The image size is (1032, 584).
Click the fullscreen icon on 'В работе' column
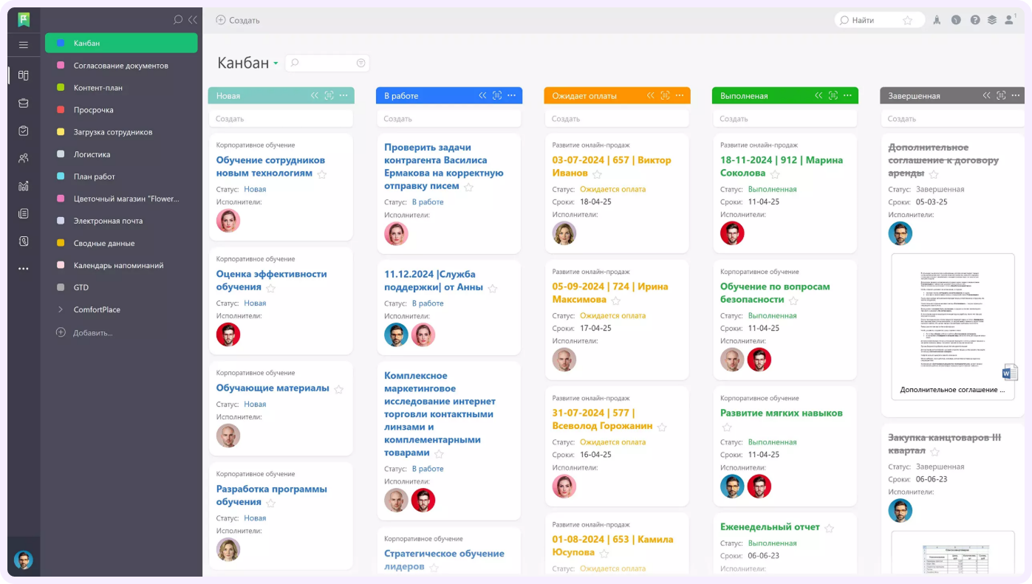tap(497, 95)
